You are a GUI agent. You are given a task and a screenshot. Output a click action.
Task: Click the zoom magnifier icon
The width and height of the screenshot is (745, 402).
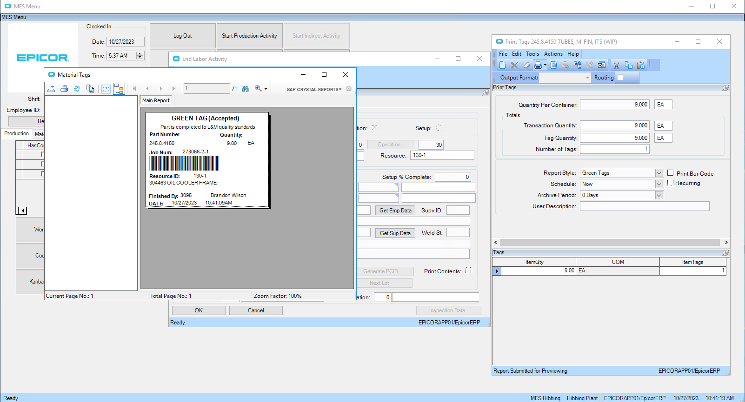point(258,89)
